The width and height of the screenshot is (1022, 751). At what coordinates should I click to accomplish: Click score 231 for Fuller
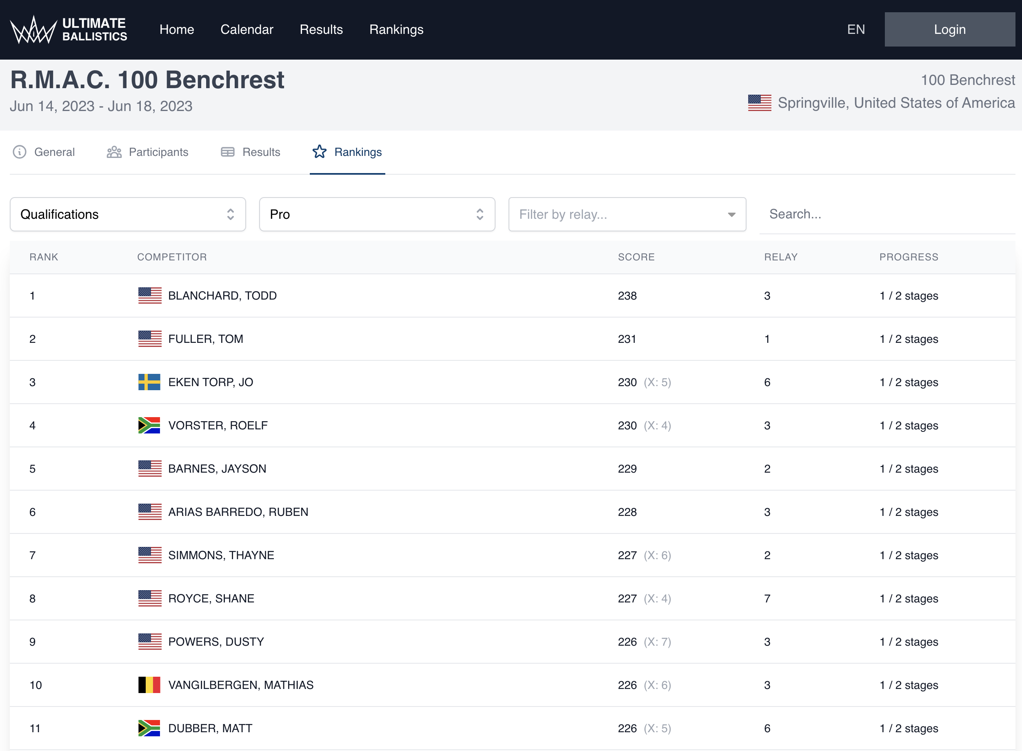(627, 339)
